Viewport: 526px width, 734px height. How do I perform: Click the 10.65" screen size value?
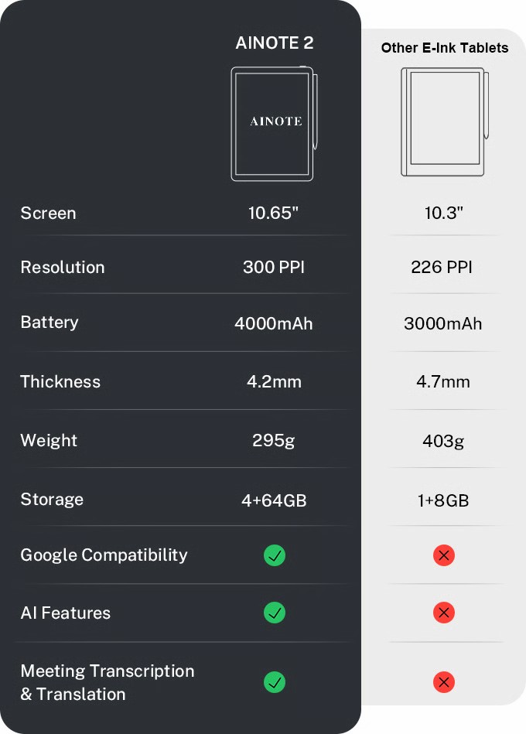(274, 213)
